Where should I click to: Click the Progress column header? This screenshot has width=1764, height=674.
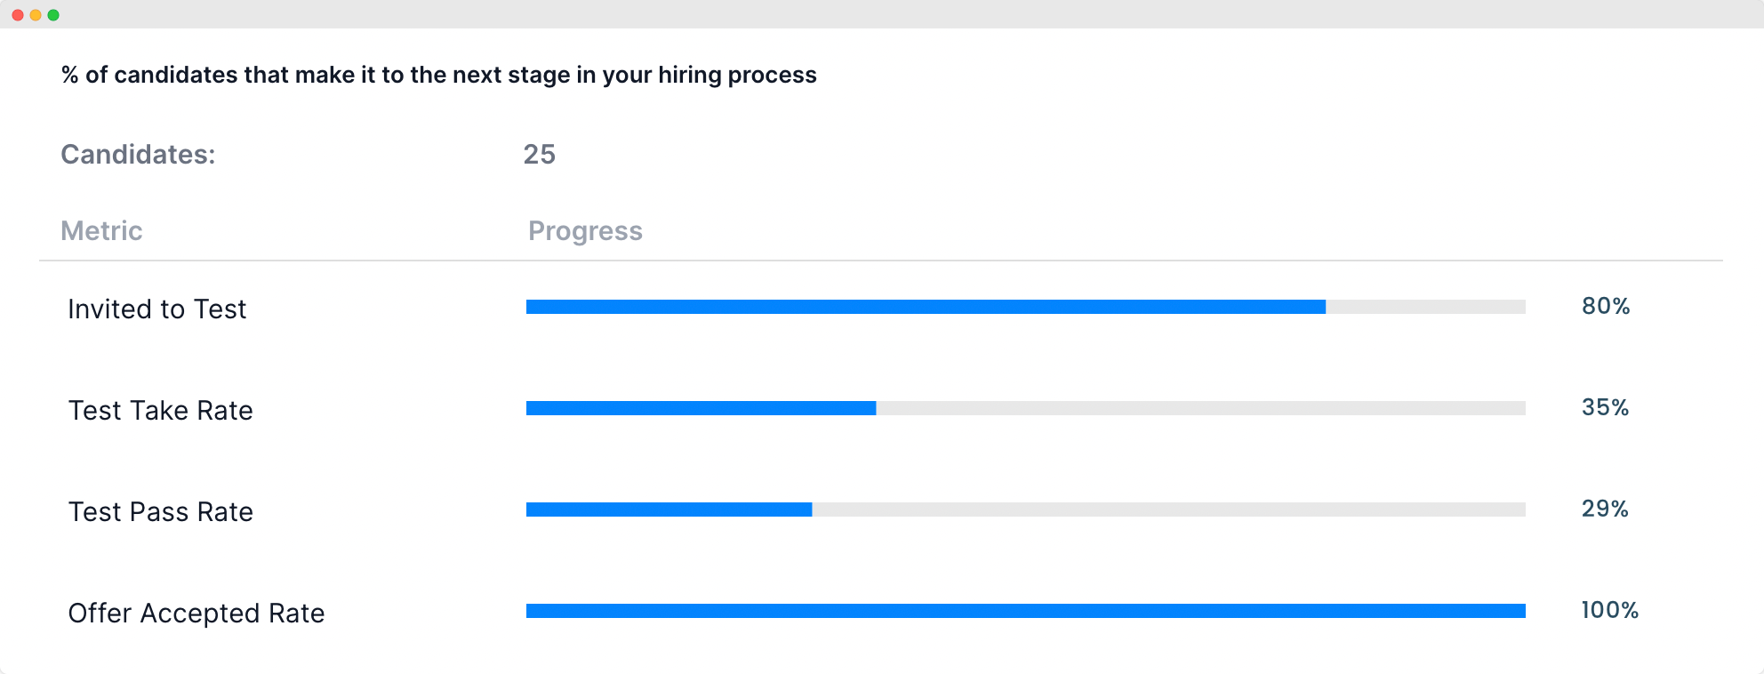585,231
